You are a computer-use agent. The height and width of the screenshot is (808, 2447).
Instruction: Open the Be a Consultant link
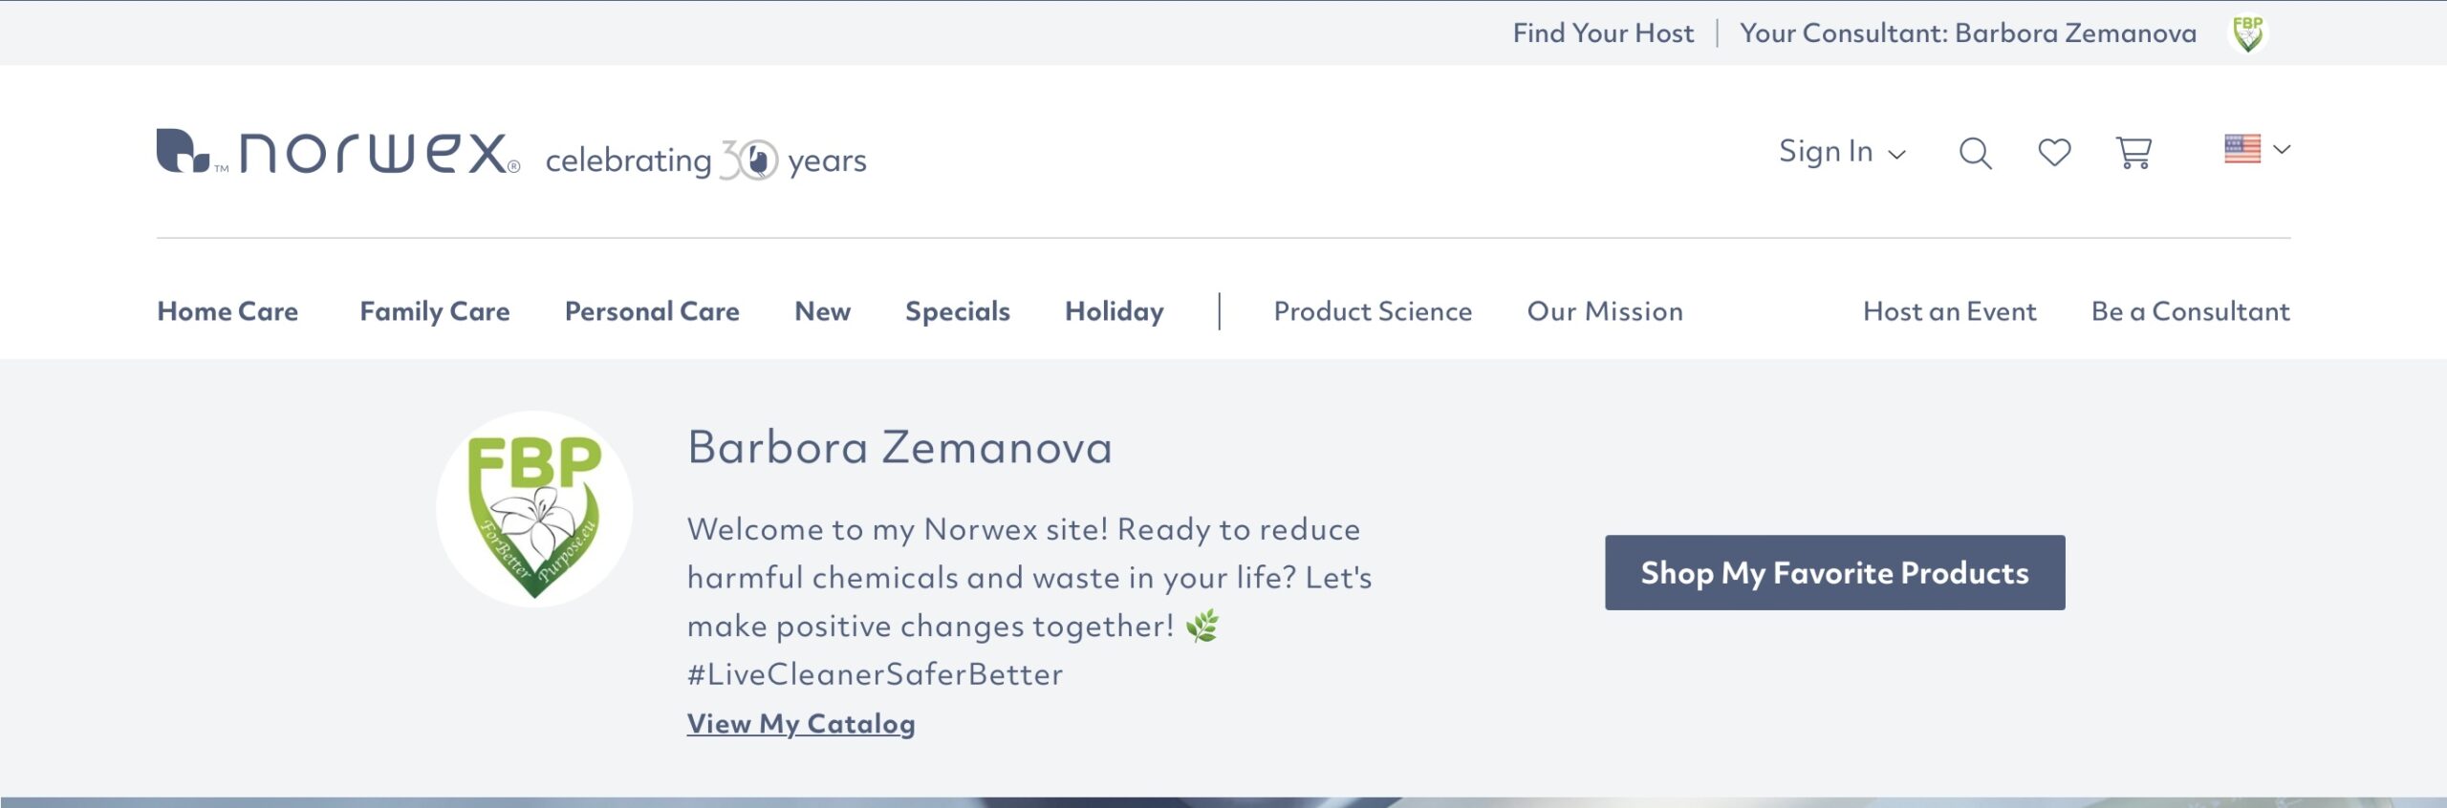point(2191,311)
